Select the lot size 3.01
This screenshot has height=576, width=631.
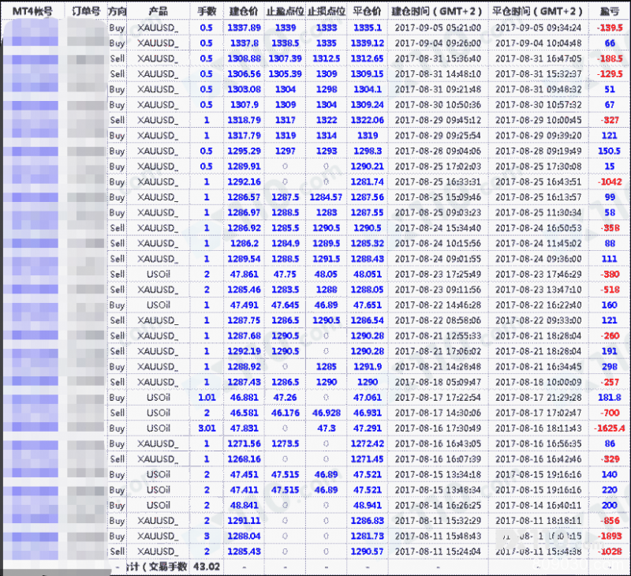point(207,428)
